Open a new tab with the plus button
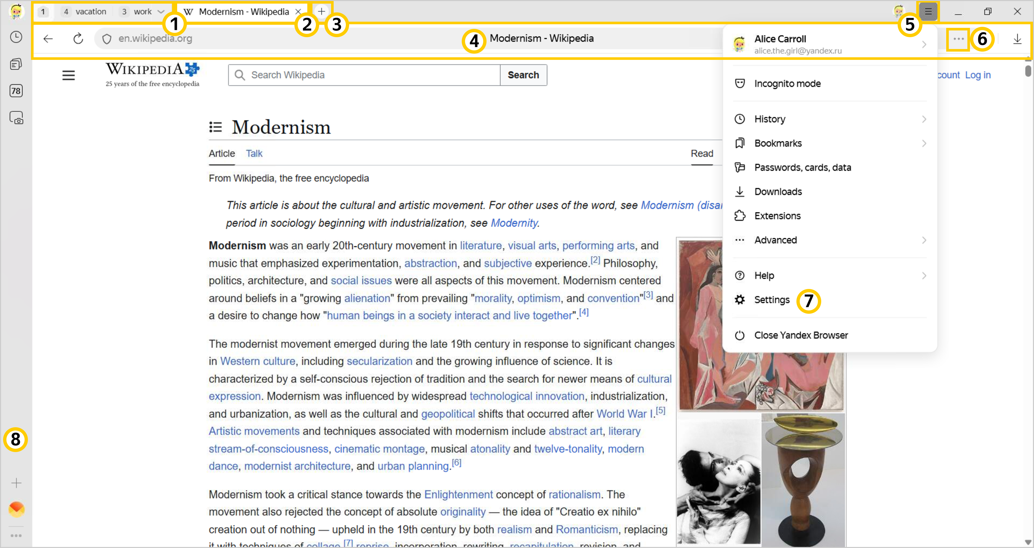 tap(322, 11)
